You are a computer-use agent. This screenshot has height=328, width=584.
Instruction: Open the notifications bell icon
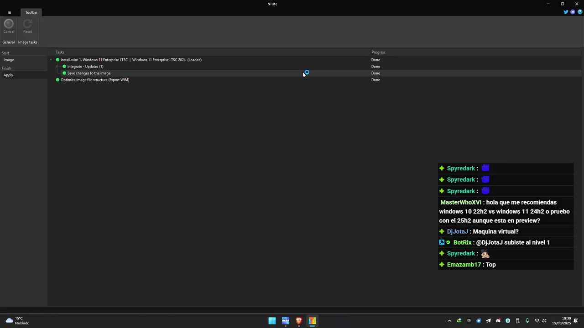[576, 321]
